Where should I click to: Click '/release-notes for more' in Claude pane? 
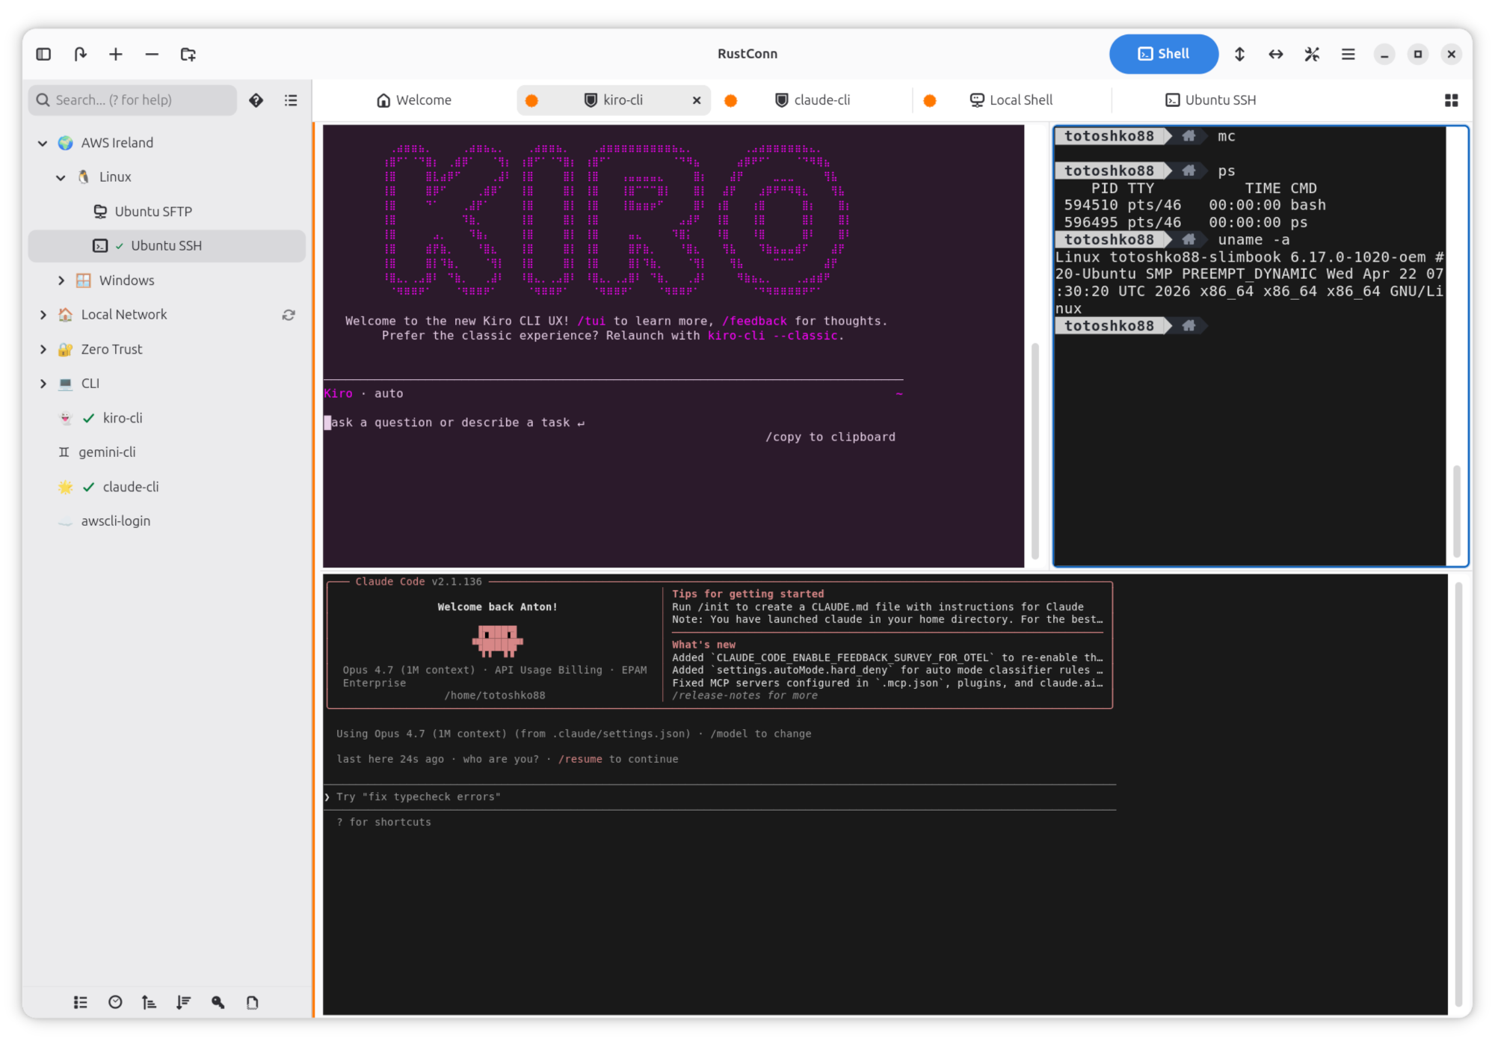pyautogui.click(x=745, y=696)
